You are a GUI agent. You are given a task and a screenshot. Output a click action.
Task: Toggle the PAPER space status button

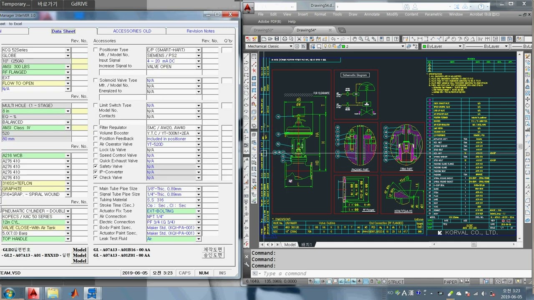pyautogui.click(x=451, y=282)
